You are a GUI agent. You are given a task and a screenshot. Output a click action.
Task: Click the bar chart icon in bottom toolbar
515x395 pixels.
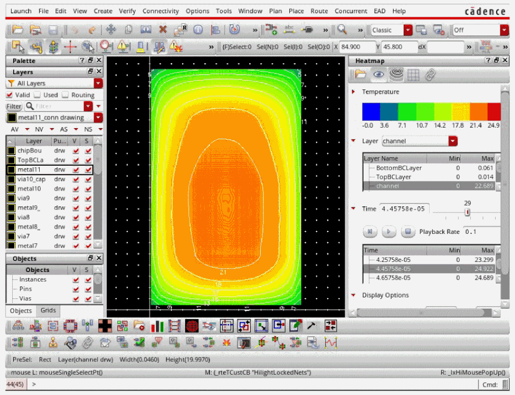(157, 325)
